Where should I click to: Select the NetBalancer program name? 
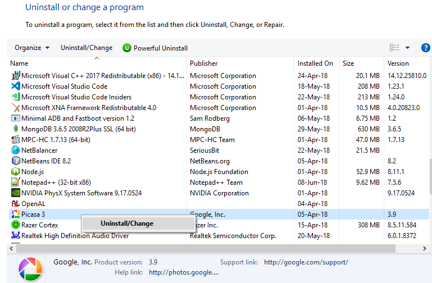(39, 150)
